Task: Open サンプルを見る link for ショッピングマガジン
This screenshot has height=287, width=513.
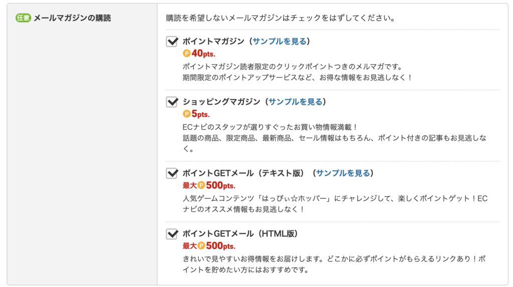Action: pyautogui.click(x=295, y=102)
